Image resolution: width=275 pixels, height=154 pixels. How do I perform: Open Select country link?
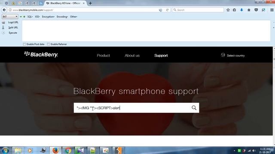(235, 56)
